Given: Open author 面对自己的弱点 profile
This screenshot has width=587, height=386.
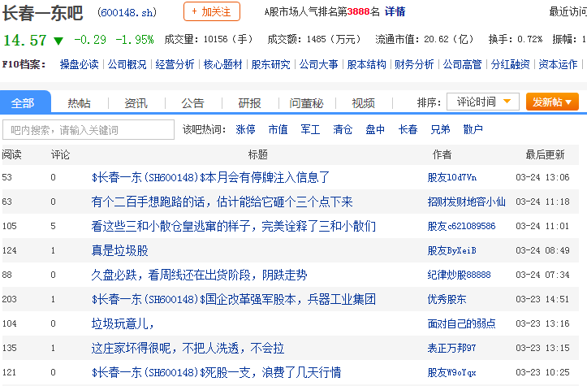Looking at the screenshot, I should coord(462,323).
